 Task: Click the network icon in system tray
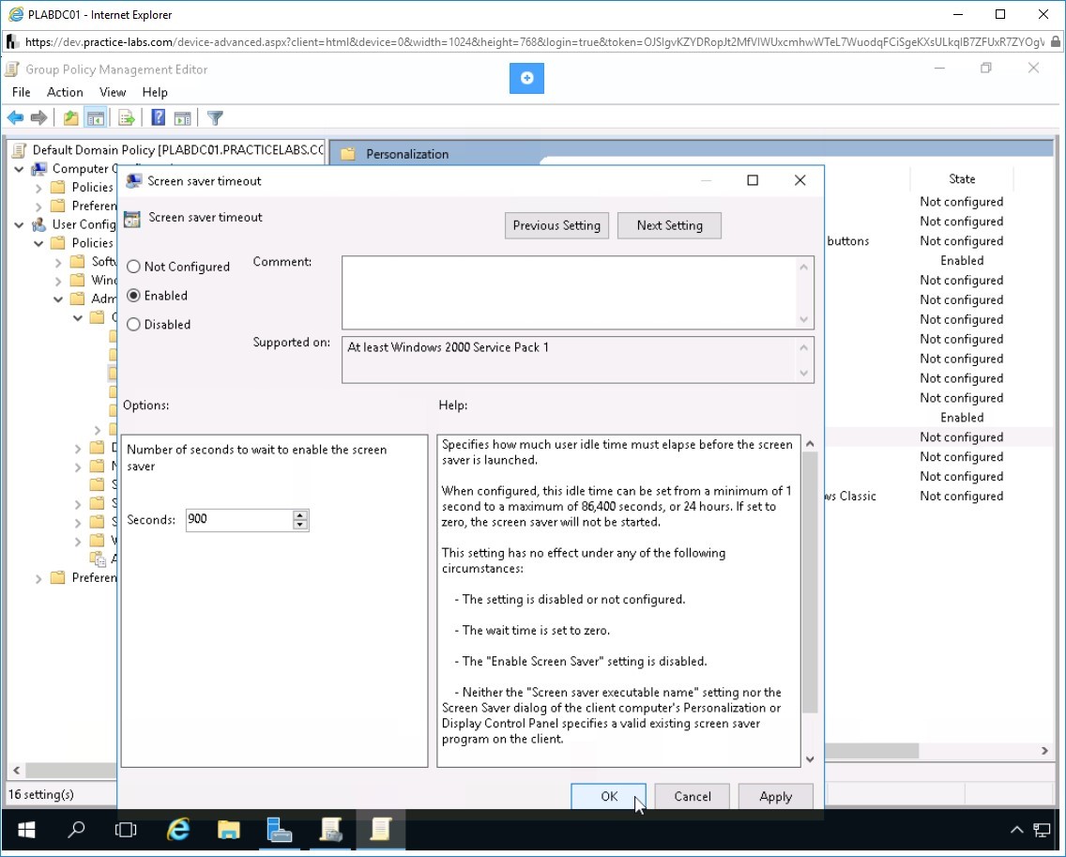[1042, 830]
